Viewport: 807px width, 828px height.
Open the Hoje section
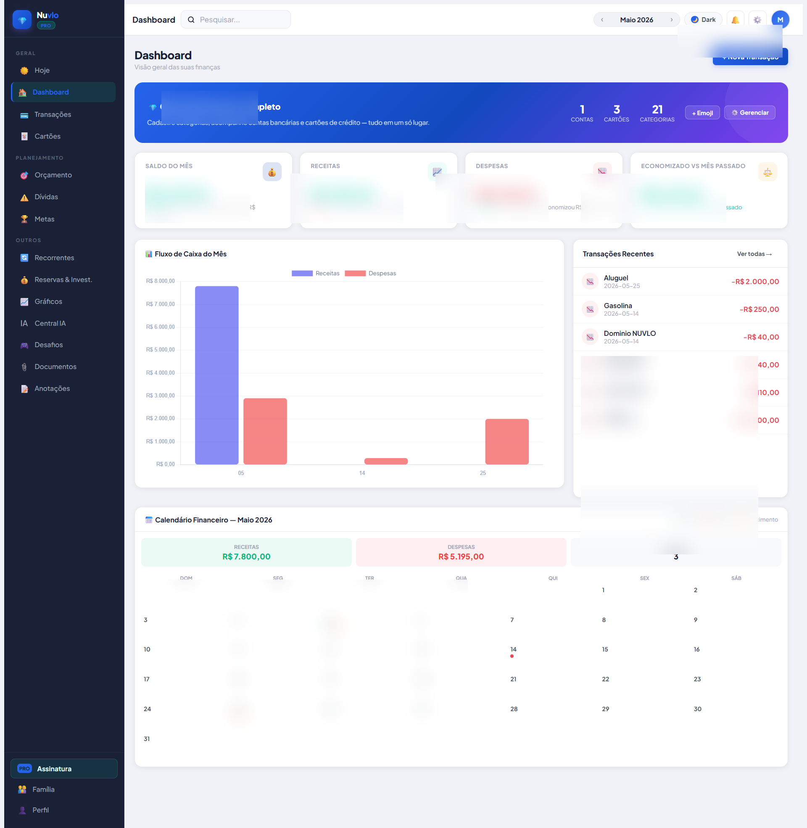click(42, 70)
